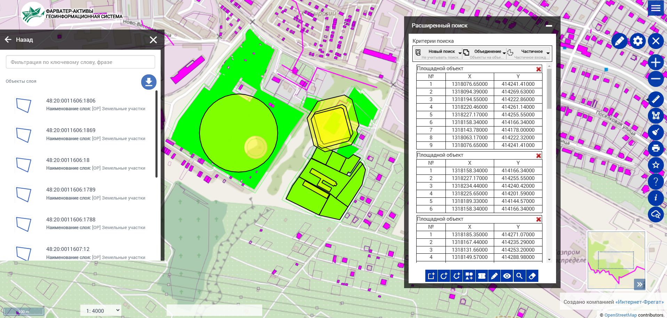This screenshot has height=318, width=667.
Task: Open the hamburger main menu
Action: pyautogui.click(x=656, y=8)
